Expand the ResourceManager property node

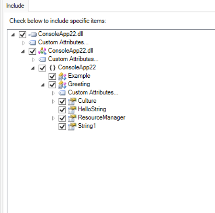pyautogui.click(x=53, y=118)
